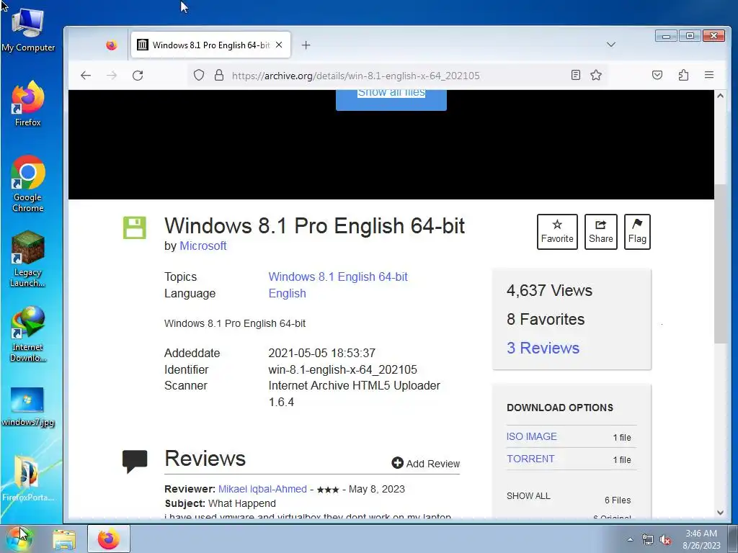Click the Flag button

(637, 232)
